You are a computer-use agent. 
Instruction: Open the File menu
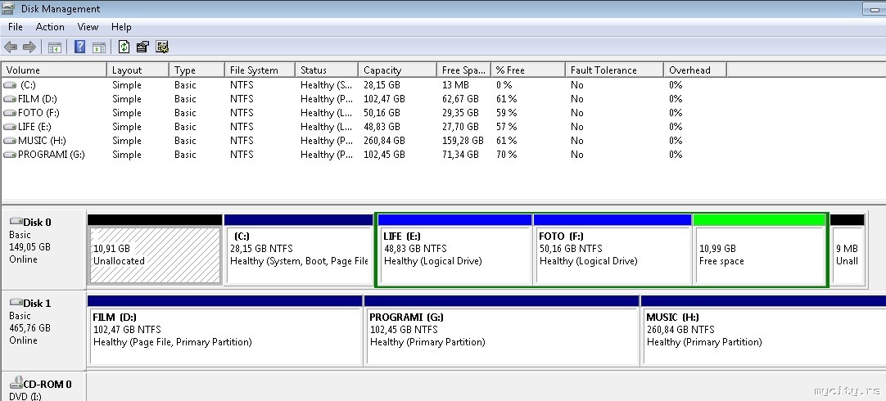pyautogui.click(x=16, y=27)
